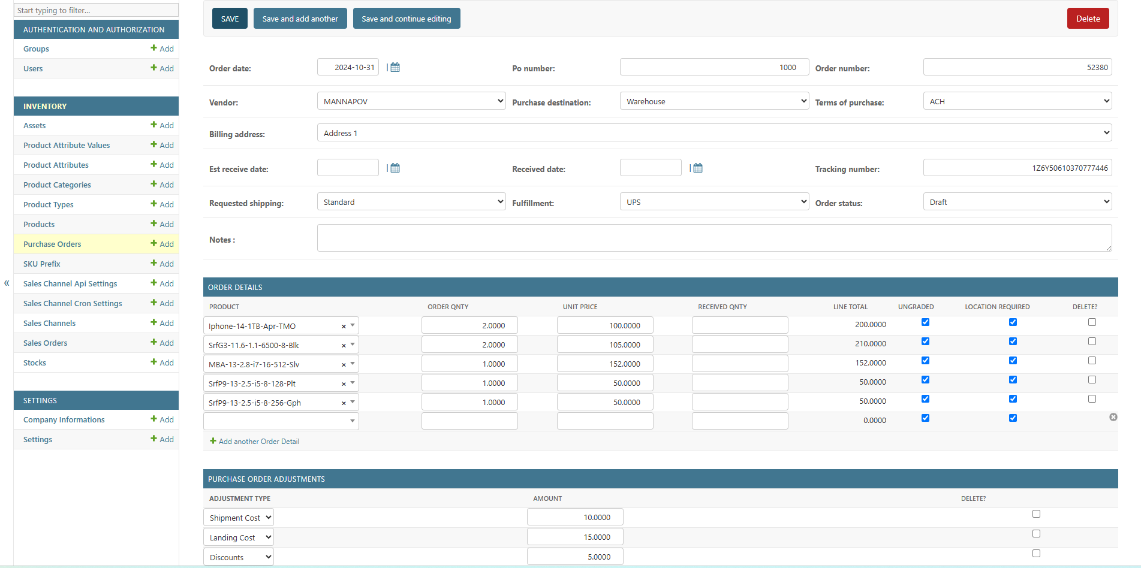This screenshot has height=568, width=1141.
Task: Open Purchase Orders in the sidebar
Action: [52, 244]
